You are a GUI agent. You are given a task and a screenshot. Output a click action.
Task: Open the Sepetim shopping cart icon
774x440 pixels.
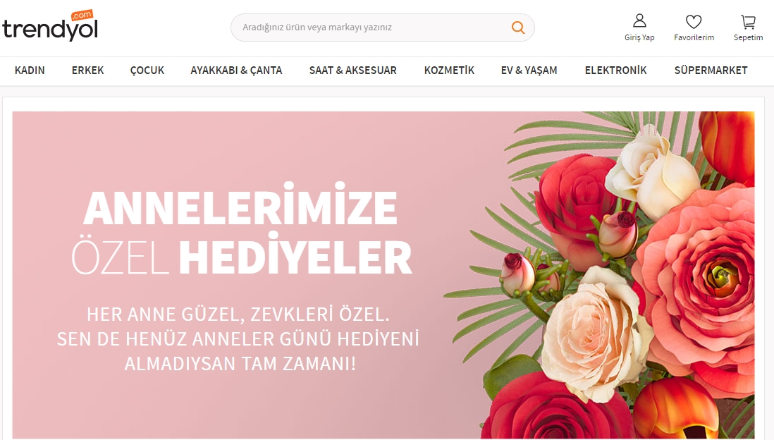click(x=749, y=22)
